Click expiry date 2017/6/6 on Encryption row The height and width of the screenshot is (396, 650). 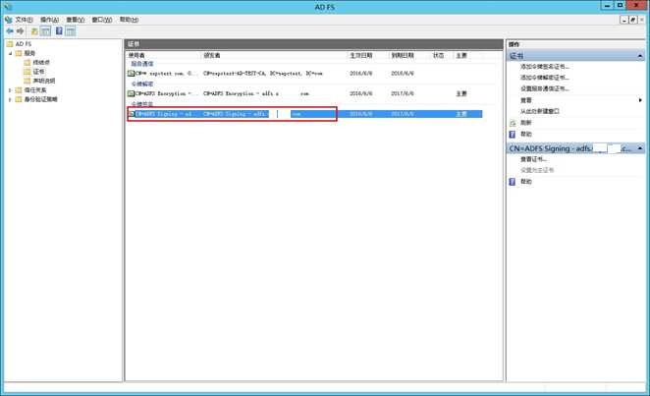pyautogui.click(x=402, y=93)
